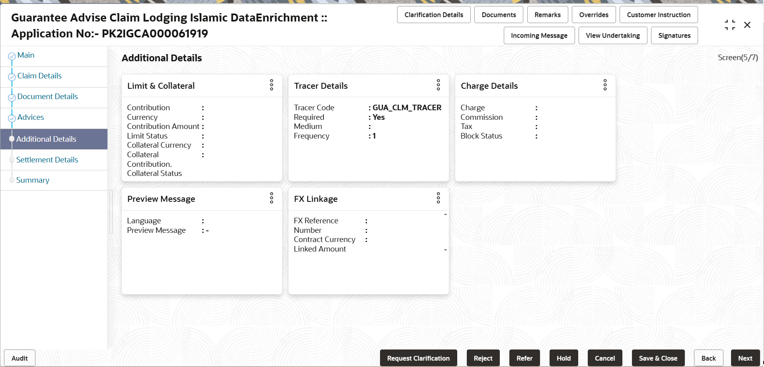Screen dimensions: 764x367
Task: Open the Limit & Collateral tile options menu
Action: tap(271, 85)
